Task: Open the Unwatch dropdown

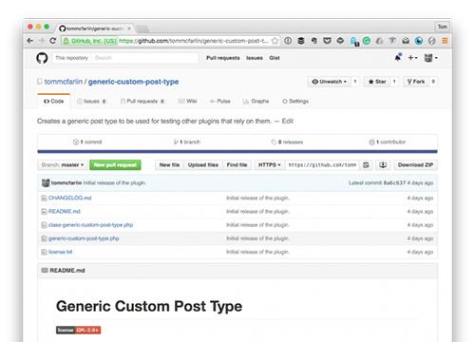Action: click(329, 82)
